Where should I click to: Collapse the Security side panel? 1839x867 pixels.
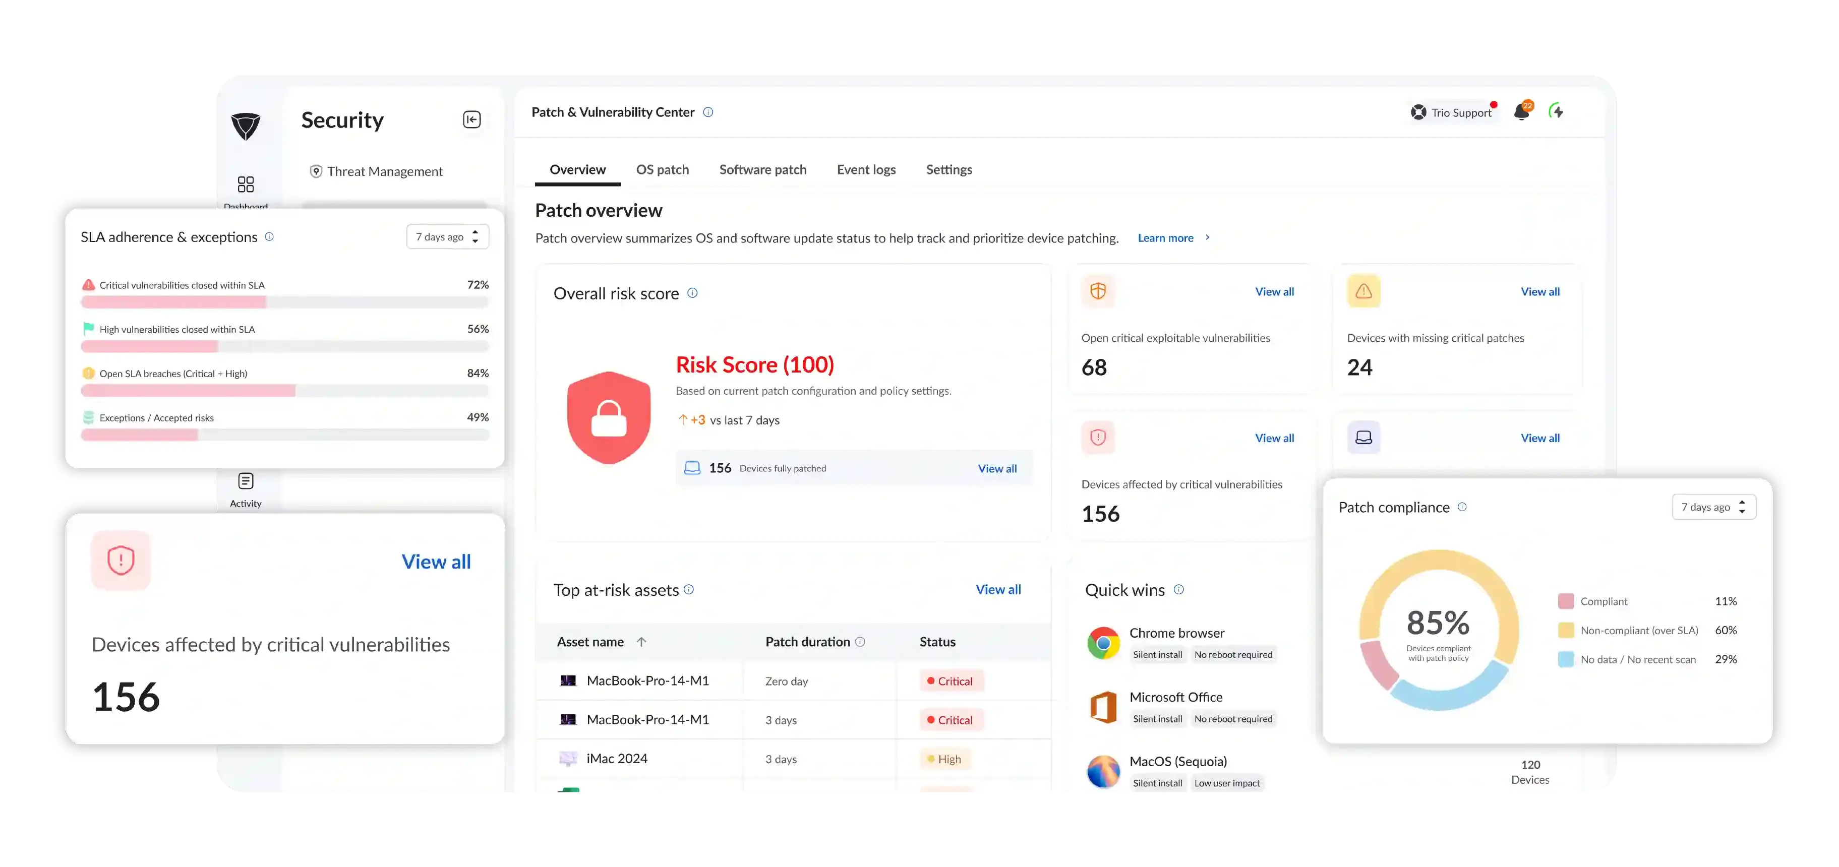[x=472, y=119]
